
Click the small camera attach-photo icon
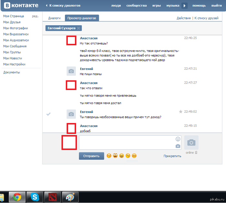point(178,146)
